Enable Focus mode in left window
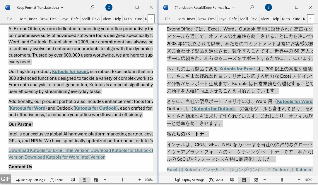 [x=57, y=180]
